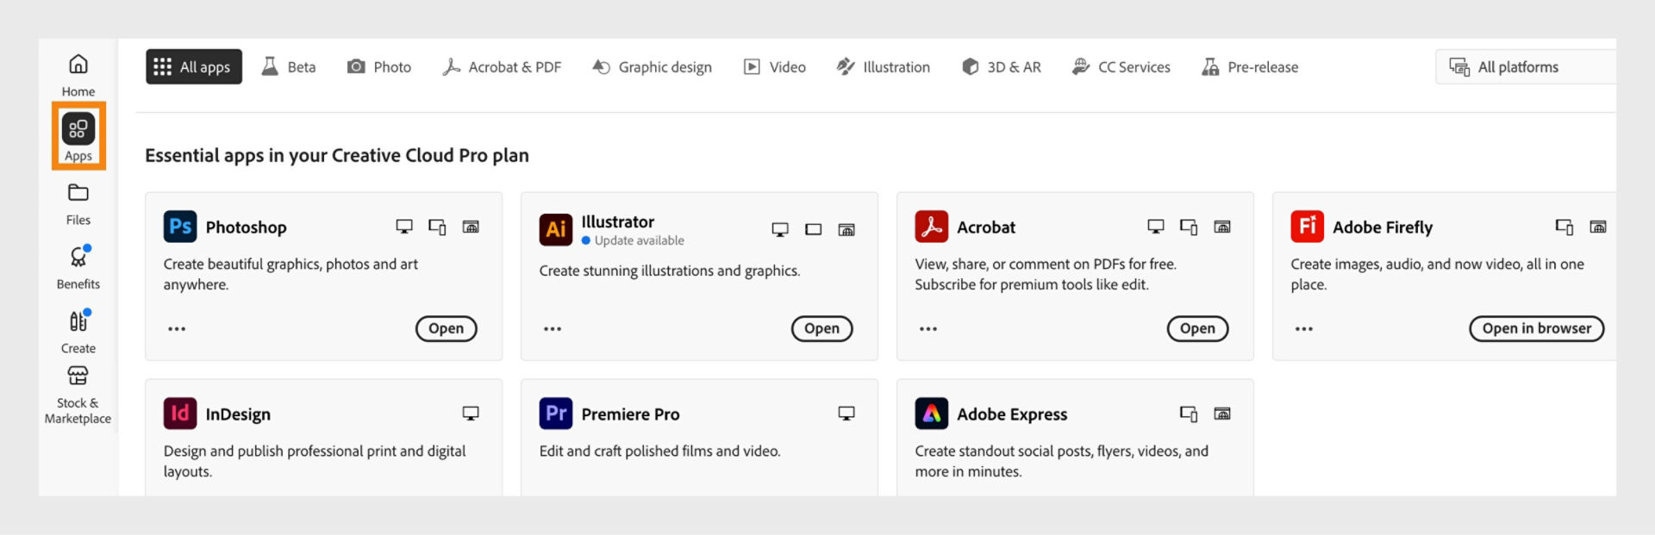The image size is (1655, 535).
Task: Click Illustrator's web platform icon
Action: coord(846,229)
